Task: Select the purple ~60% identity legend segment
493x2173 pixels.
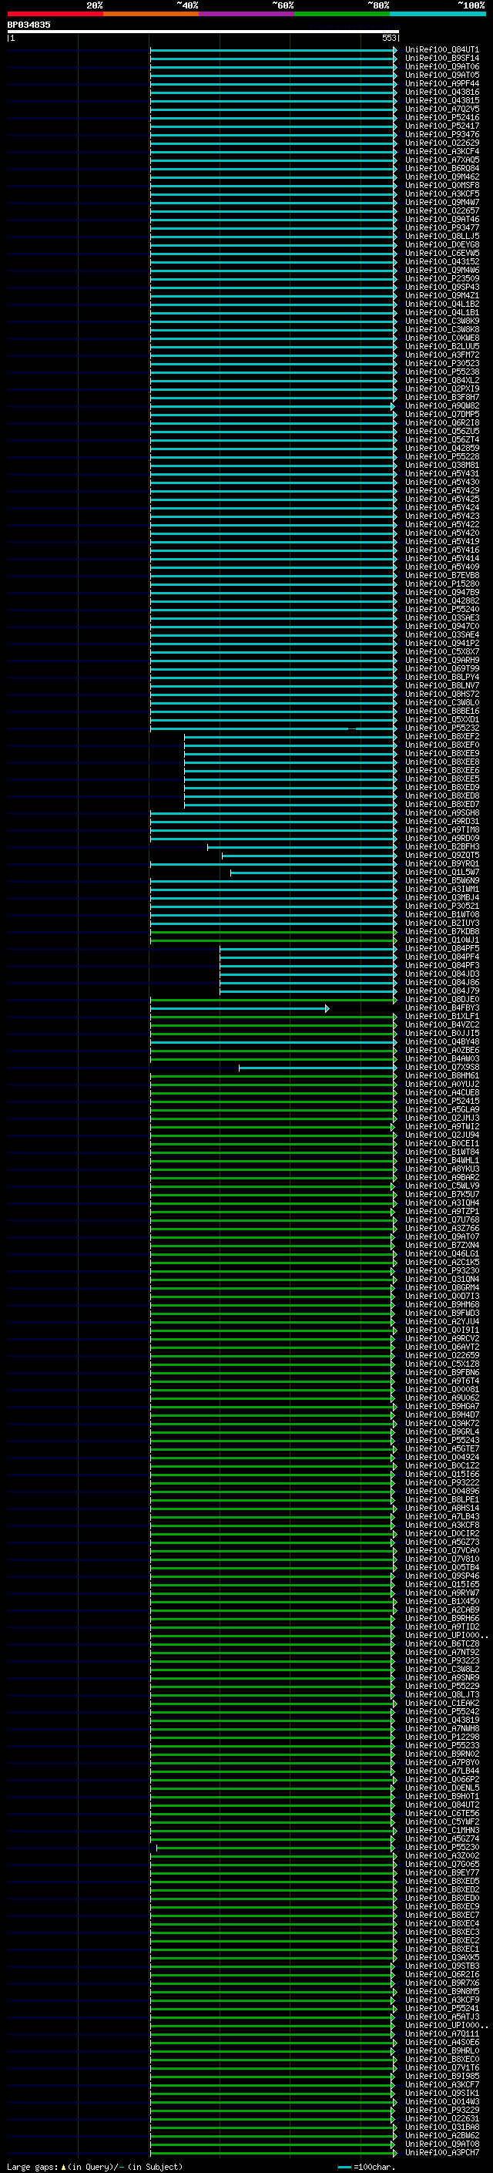Action: [246, 14]
